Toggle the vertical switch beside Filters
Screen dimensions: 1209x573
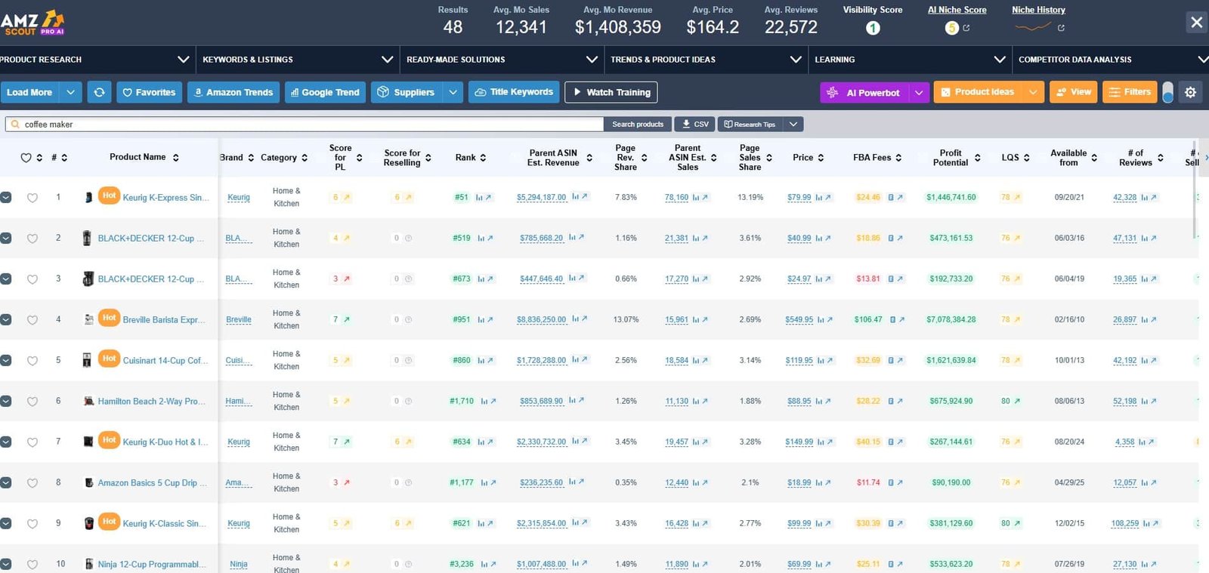pos(1167,92)
